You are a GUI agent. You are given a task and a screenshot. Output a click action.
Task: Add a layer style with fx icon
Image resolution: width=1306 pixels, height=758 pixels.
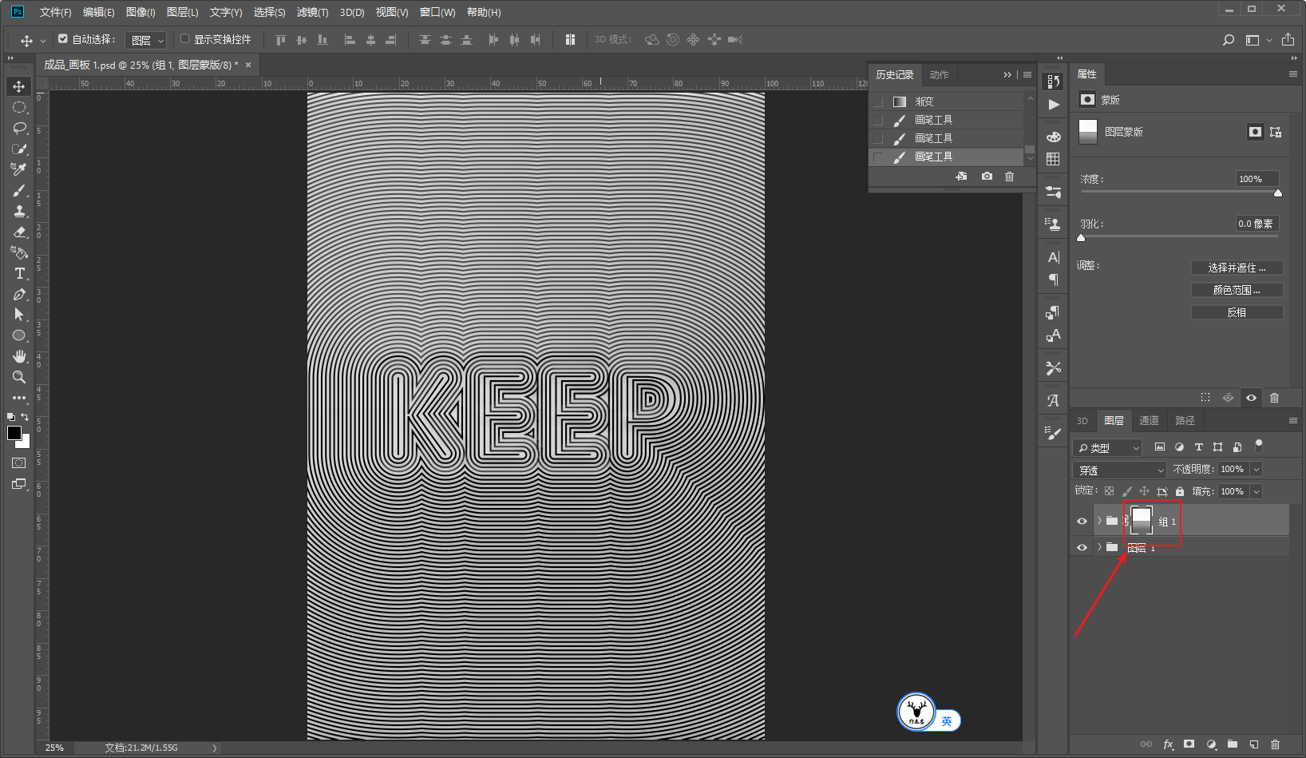coord(1168,744)
